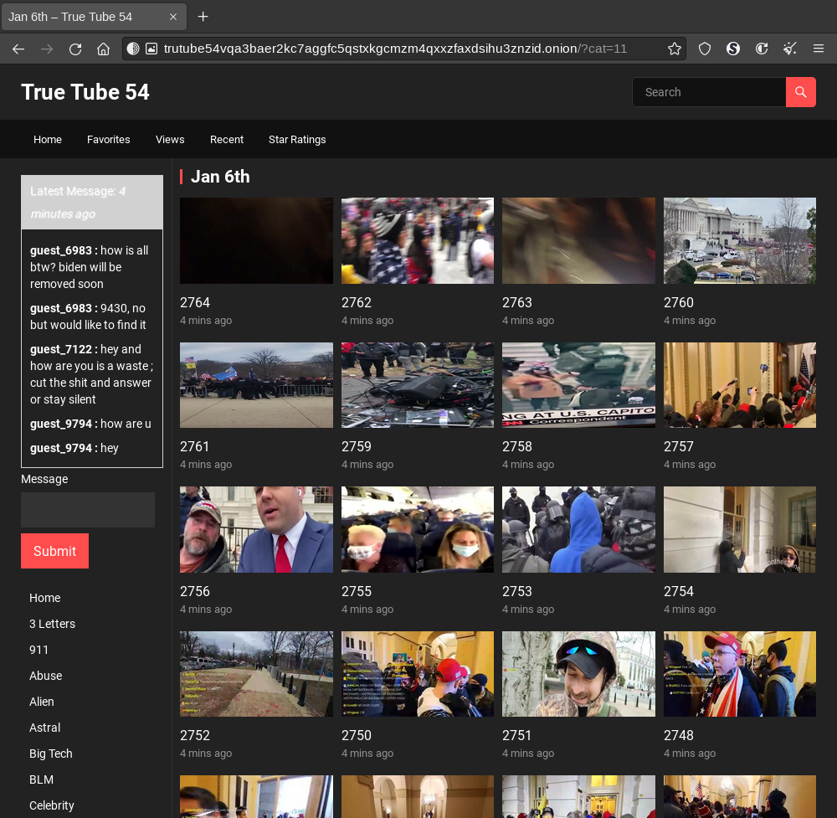837x818 pixels.
Task: Open the Favorites menu item
Action: tap(108, 139)
